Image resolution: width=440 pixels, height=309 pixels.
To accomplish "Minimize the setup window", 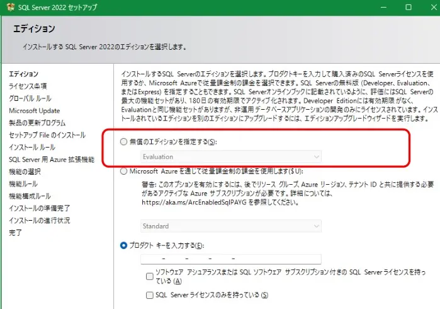I will coord(383,8).
